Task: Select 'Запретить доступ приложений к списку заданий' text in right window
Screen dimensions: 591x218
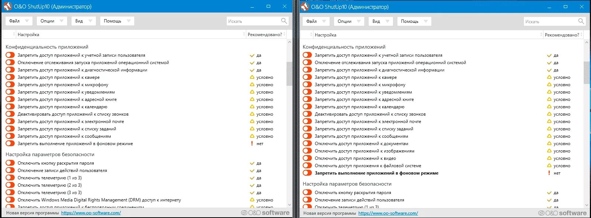Action: point(364,129)
